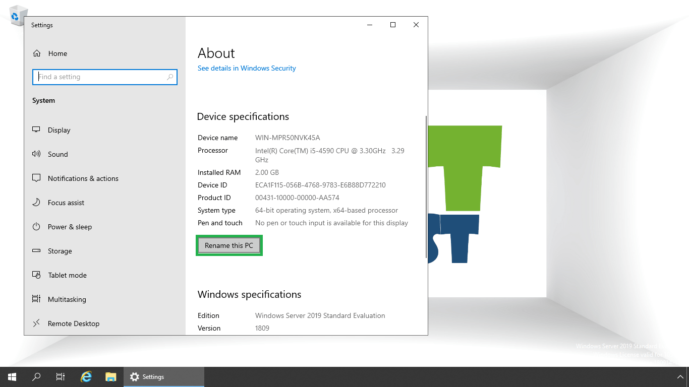Click the Windows specifications heading
The width and height of the screenshot is (689, 387).
coord(249,294)
